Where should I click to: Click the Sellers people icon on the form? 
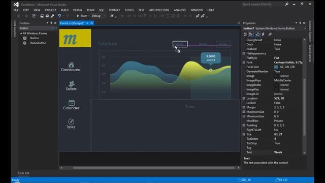[x=72, y=83]
